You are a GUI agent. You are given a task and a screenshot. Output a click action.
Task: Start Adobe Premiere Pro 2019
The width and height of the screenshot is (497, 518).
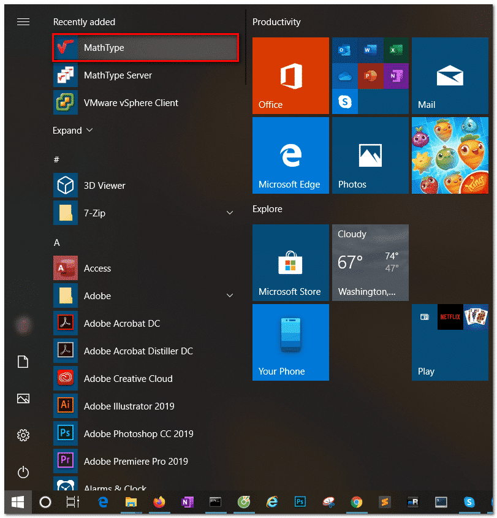click(135, 462)
